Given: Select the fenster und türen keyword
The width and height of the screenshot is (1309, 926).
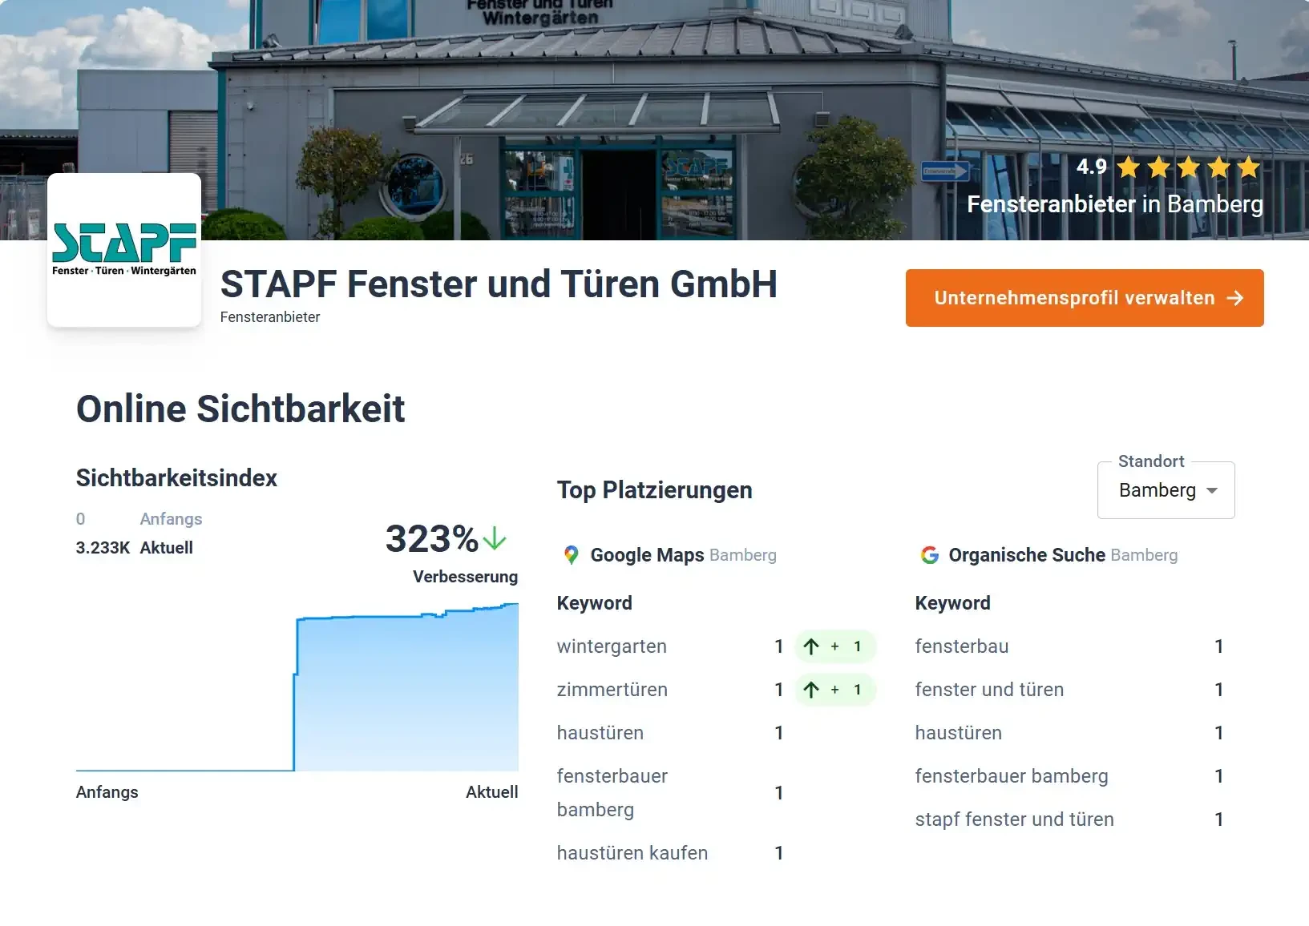Looking at the screenshot, I should pos(989,690).
